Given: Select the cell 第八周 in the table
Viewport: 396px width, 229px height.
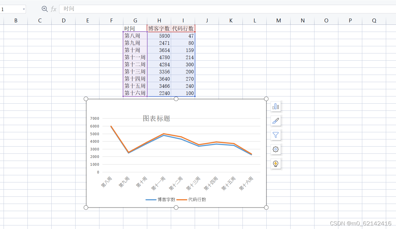Looking at the screenshot, I should tap(135, 36).
